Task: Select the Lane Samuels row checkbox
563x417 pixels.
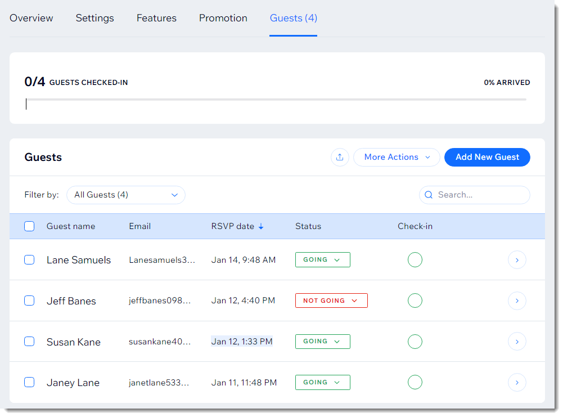Action: click(x=29, y=259)
